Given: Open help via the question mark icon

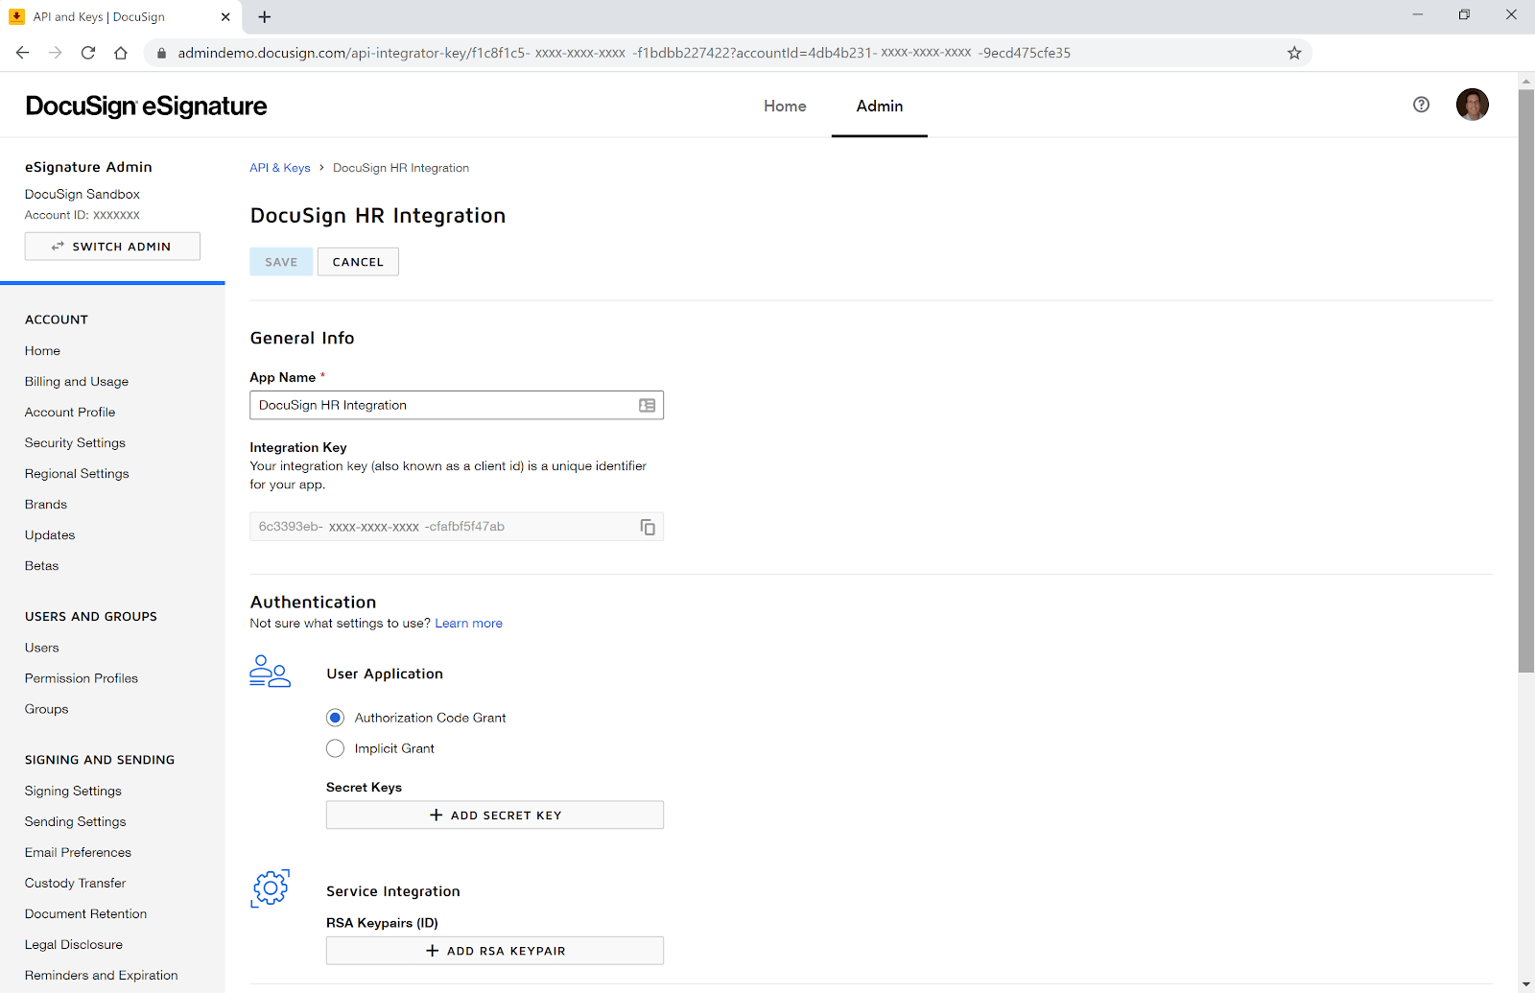Looking at the screenshot, I should [x=1421, y=105].
